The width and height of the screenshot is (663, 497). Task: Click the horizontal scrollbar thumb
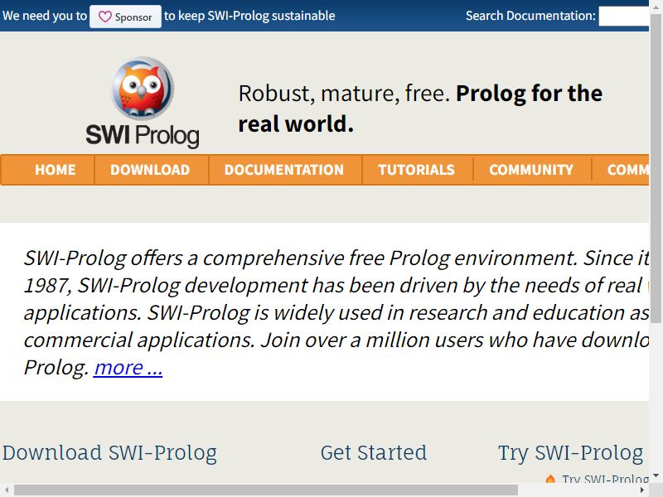click(x=266, y=490)
